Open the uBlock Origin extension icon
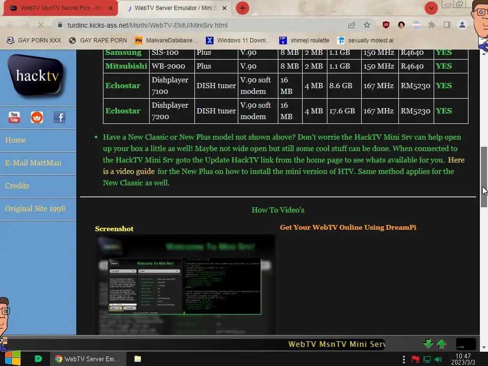 pyautogui.click(x=386, y=25)
